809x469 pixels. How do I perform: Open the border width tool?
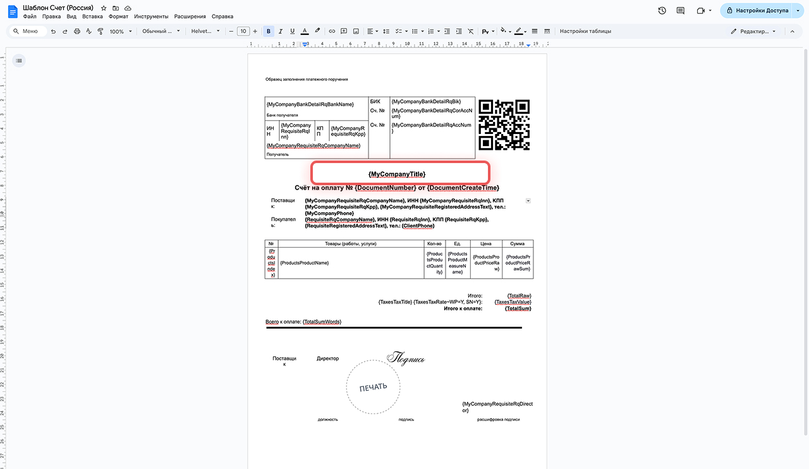[535, 31]
